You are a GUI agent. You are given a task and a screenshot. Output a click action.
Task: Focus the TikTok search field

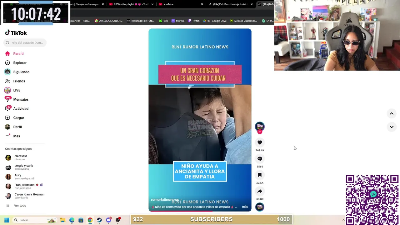pyautogui.click(x=25, y=42)
